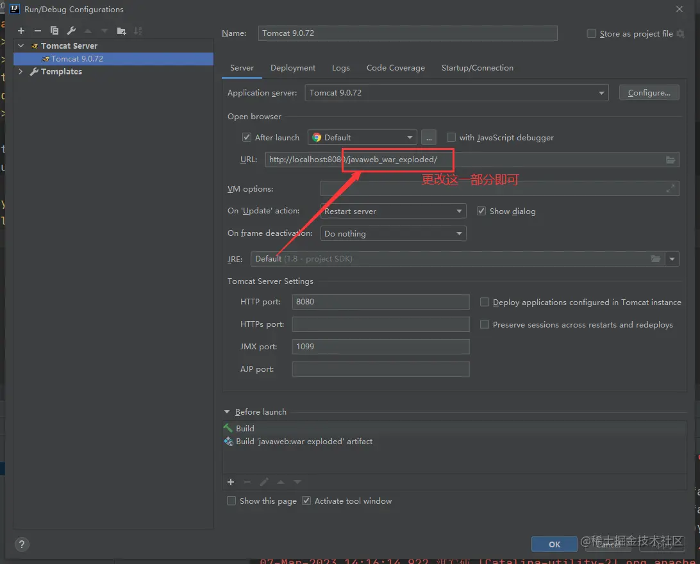Image resolution: width=700 pixels, height=564 pixels.
Task: Move configuration up arrow in toolbar
Action: click(88, 31)
